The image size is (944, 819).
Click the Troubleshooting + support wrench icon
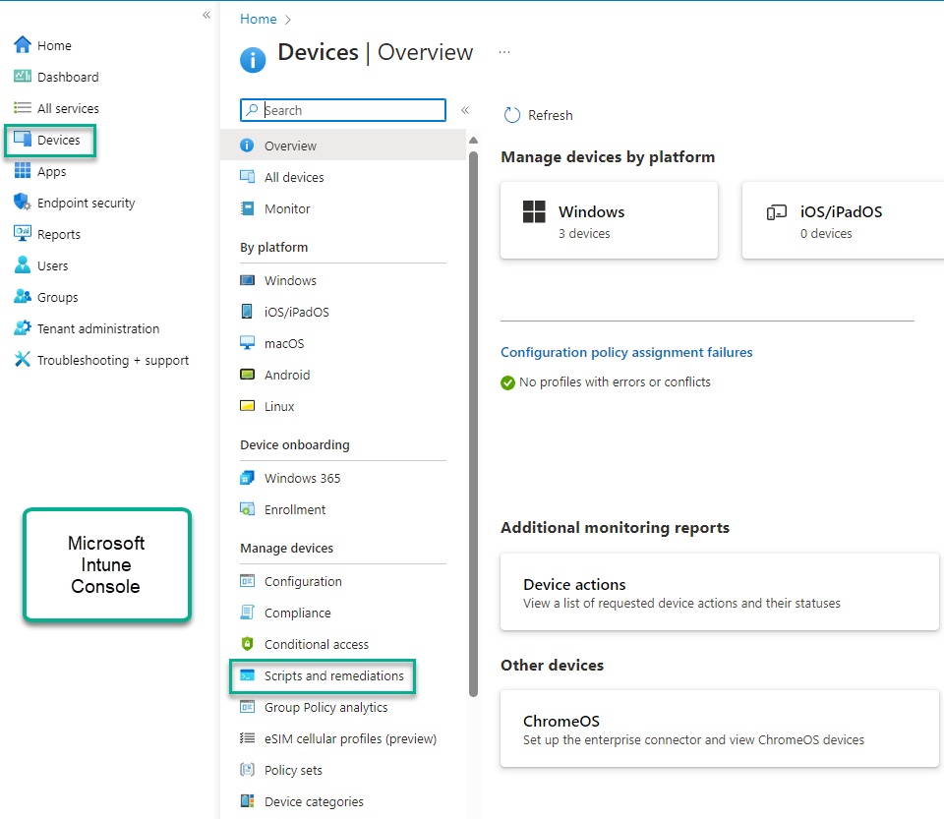[23, 359]
